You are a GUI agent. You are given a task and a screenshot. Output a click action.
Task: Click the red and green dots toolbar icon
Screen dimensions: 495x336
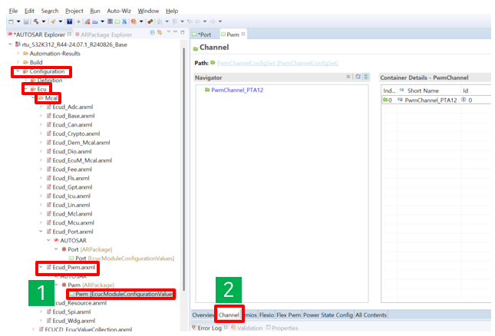(150, 21)
